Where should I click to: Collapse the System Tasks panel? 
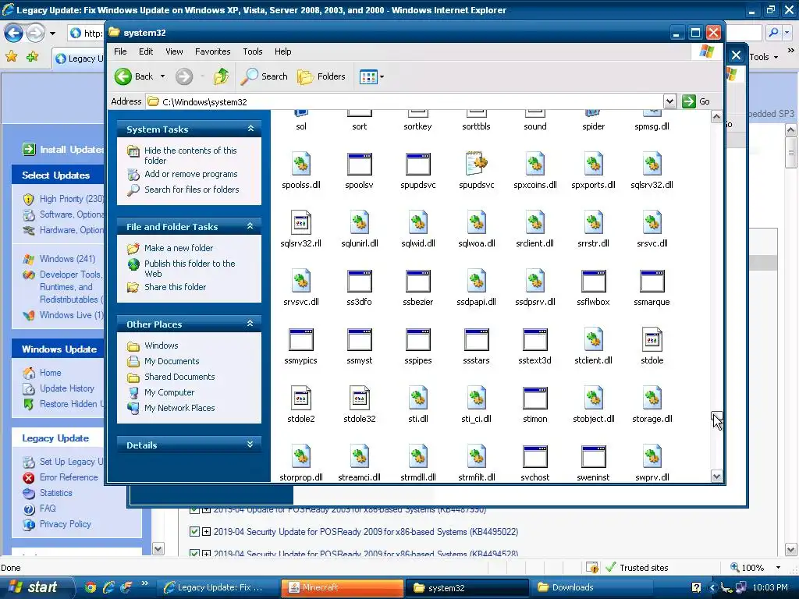[250, 129]
